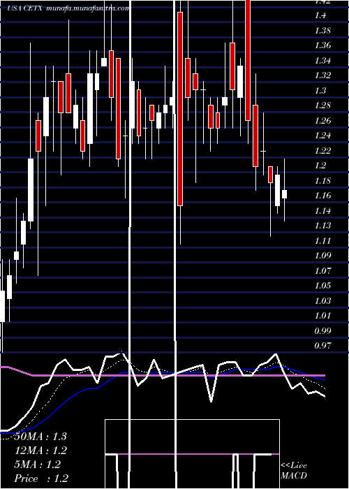This screenshot has width=349, height=489.
Task: Click the tall red candlestick from 1.4 to 1.15
Action: [180, 109]
